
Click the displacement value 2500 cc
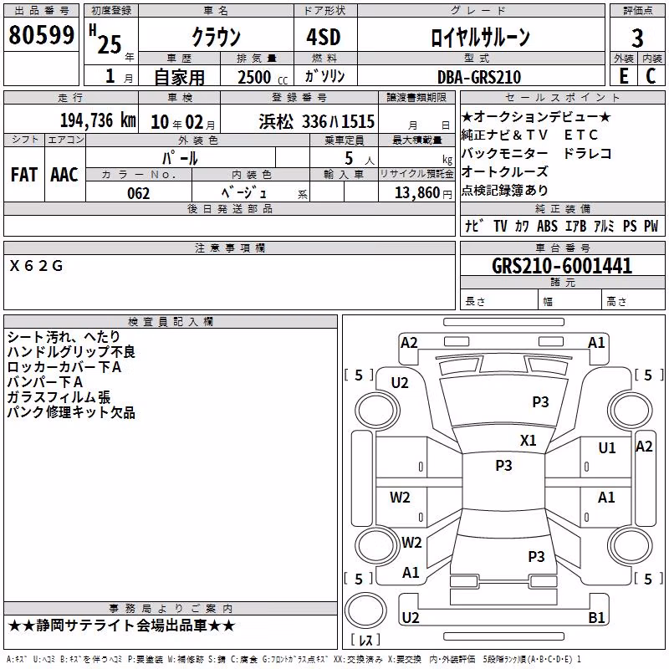(263, 77)
